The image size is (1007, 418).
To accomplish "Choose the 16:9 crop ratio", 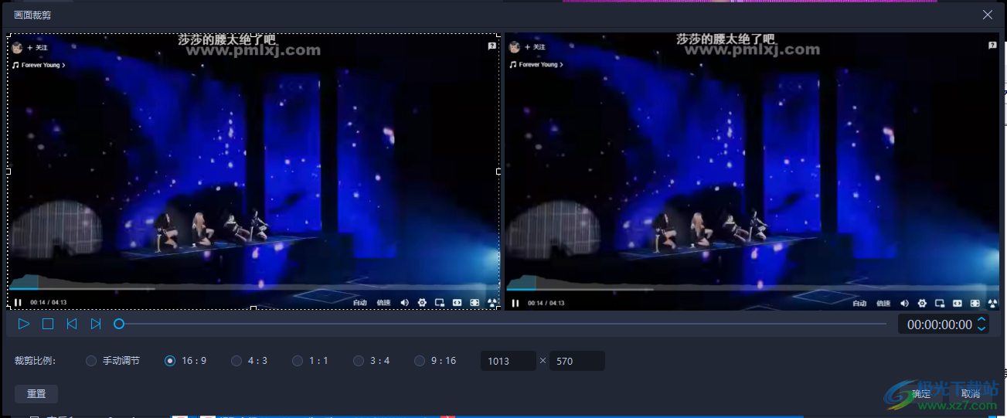I will tap(170, 361).
